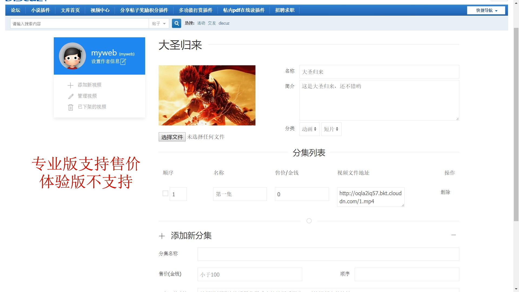519x292 pixels.
Task: Click the trash icon beside 已下架的视频
Action: (x=71, y=107)
